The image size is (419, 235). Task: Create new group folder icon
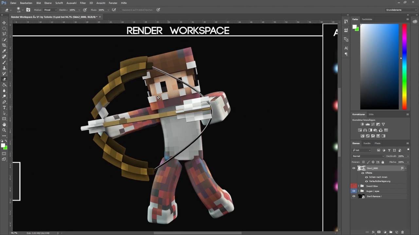[x=391, y=232]
